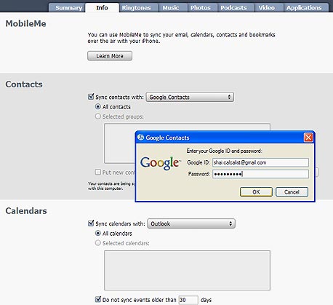
Task: Toggle Sync contacts with checkbox
Action: (91, 97)
